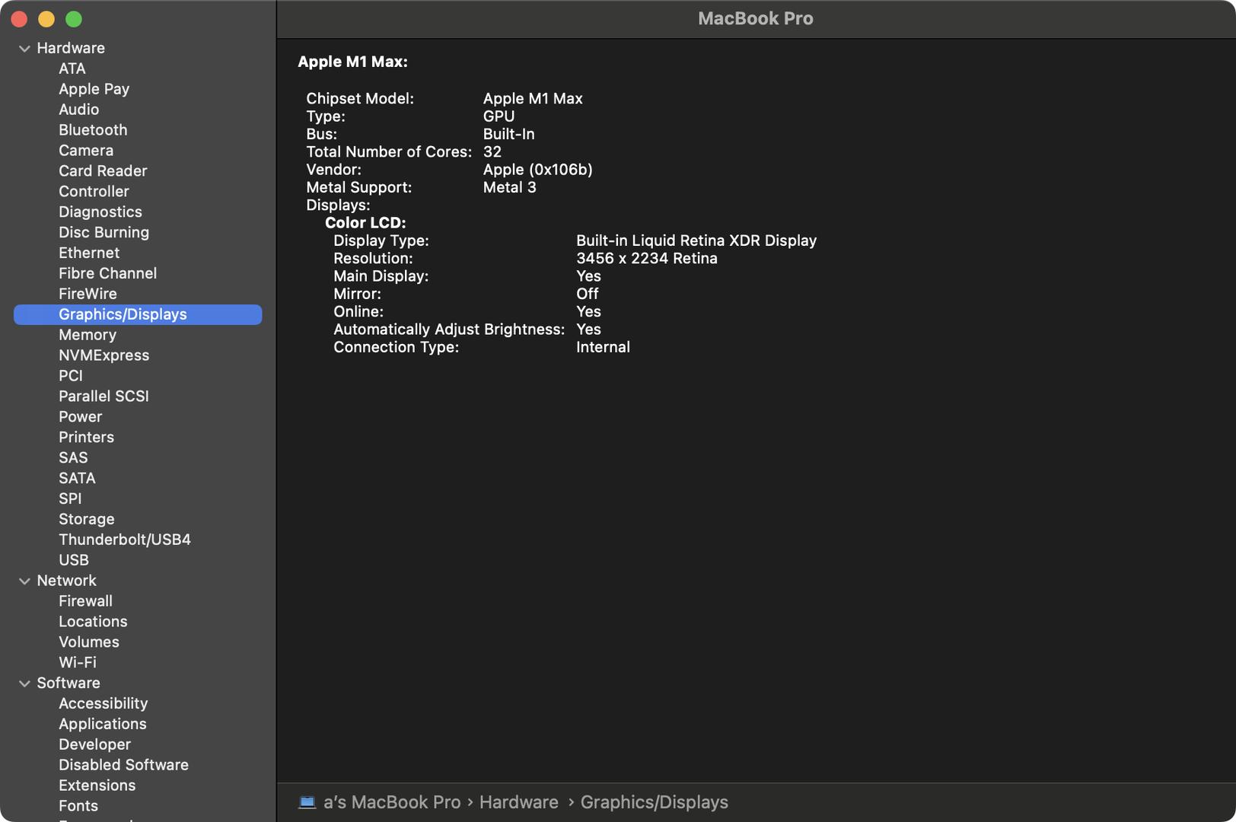Click the yellow minimize window button
1236x822 pixels.
46,19
